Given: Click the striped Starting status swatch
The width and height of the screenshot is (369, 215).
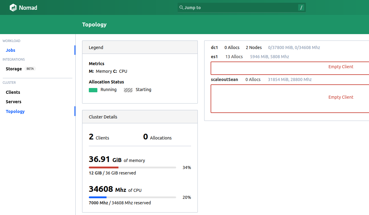Looking at the screenshot, I should click(128, 90).
